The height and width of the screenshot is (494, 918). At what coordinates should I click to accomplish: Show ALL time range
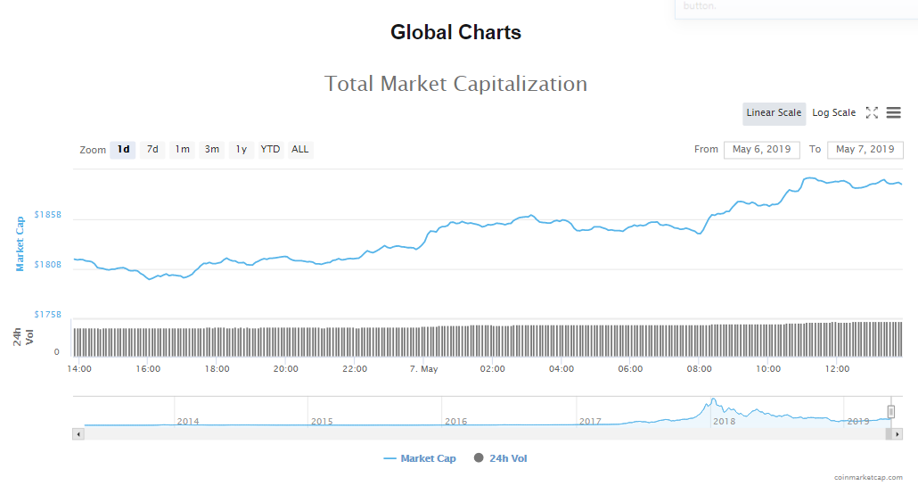tap(300, 150)
